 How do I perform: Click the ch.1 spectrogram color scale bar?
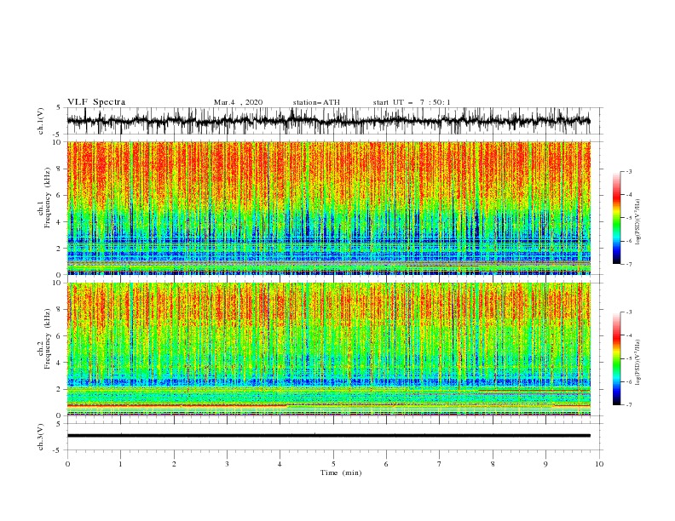tap(616, 218)
